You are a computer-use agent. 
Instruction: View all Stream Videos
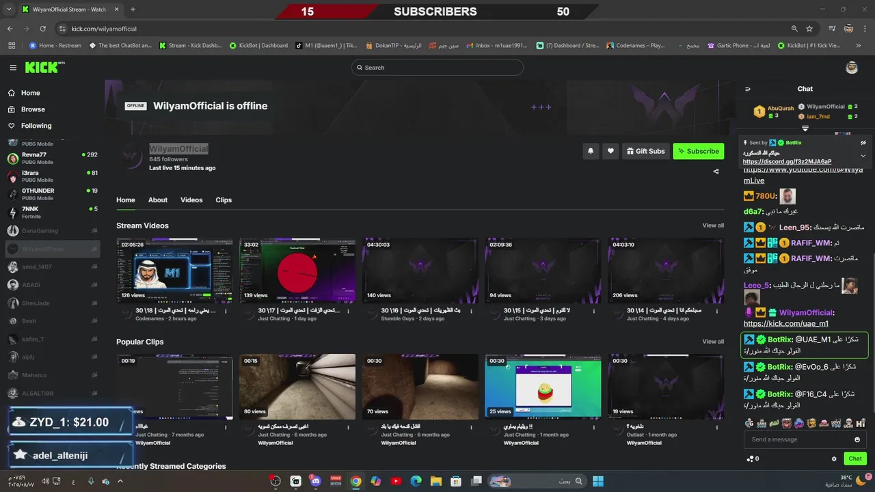(713, 225)
